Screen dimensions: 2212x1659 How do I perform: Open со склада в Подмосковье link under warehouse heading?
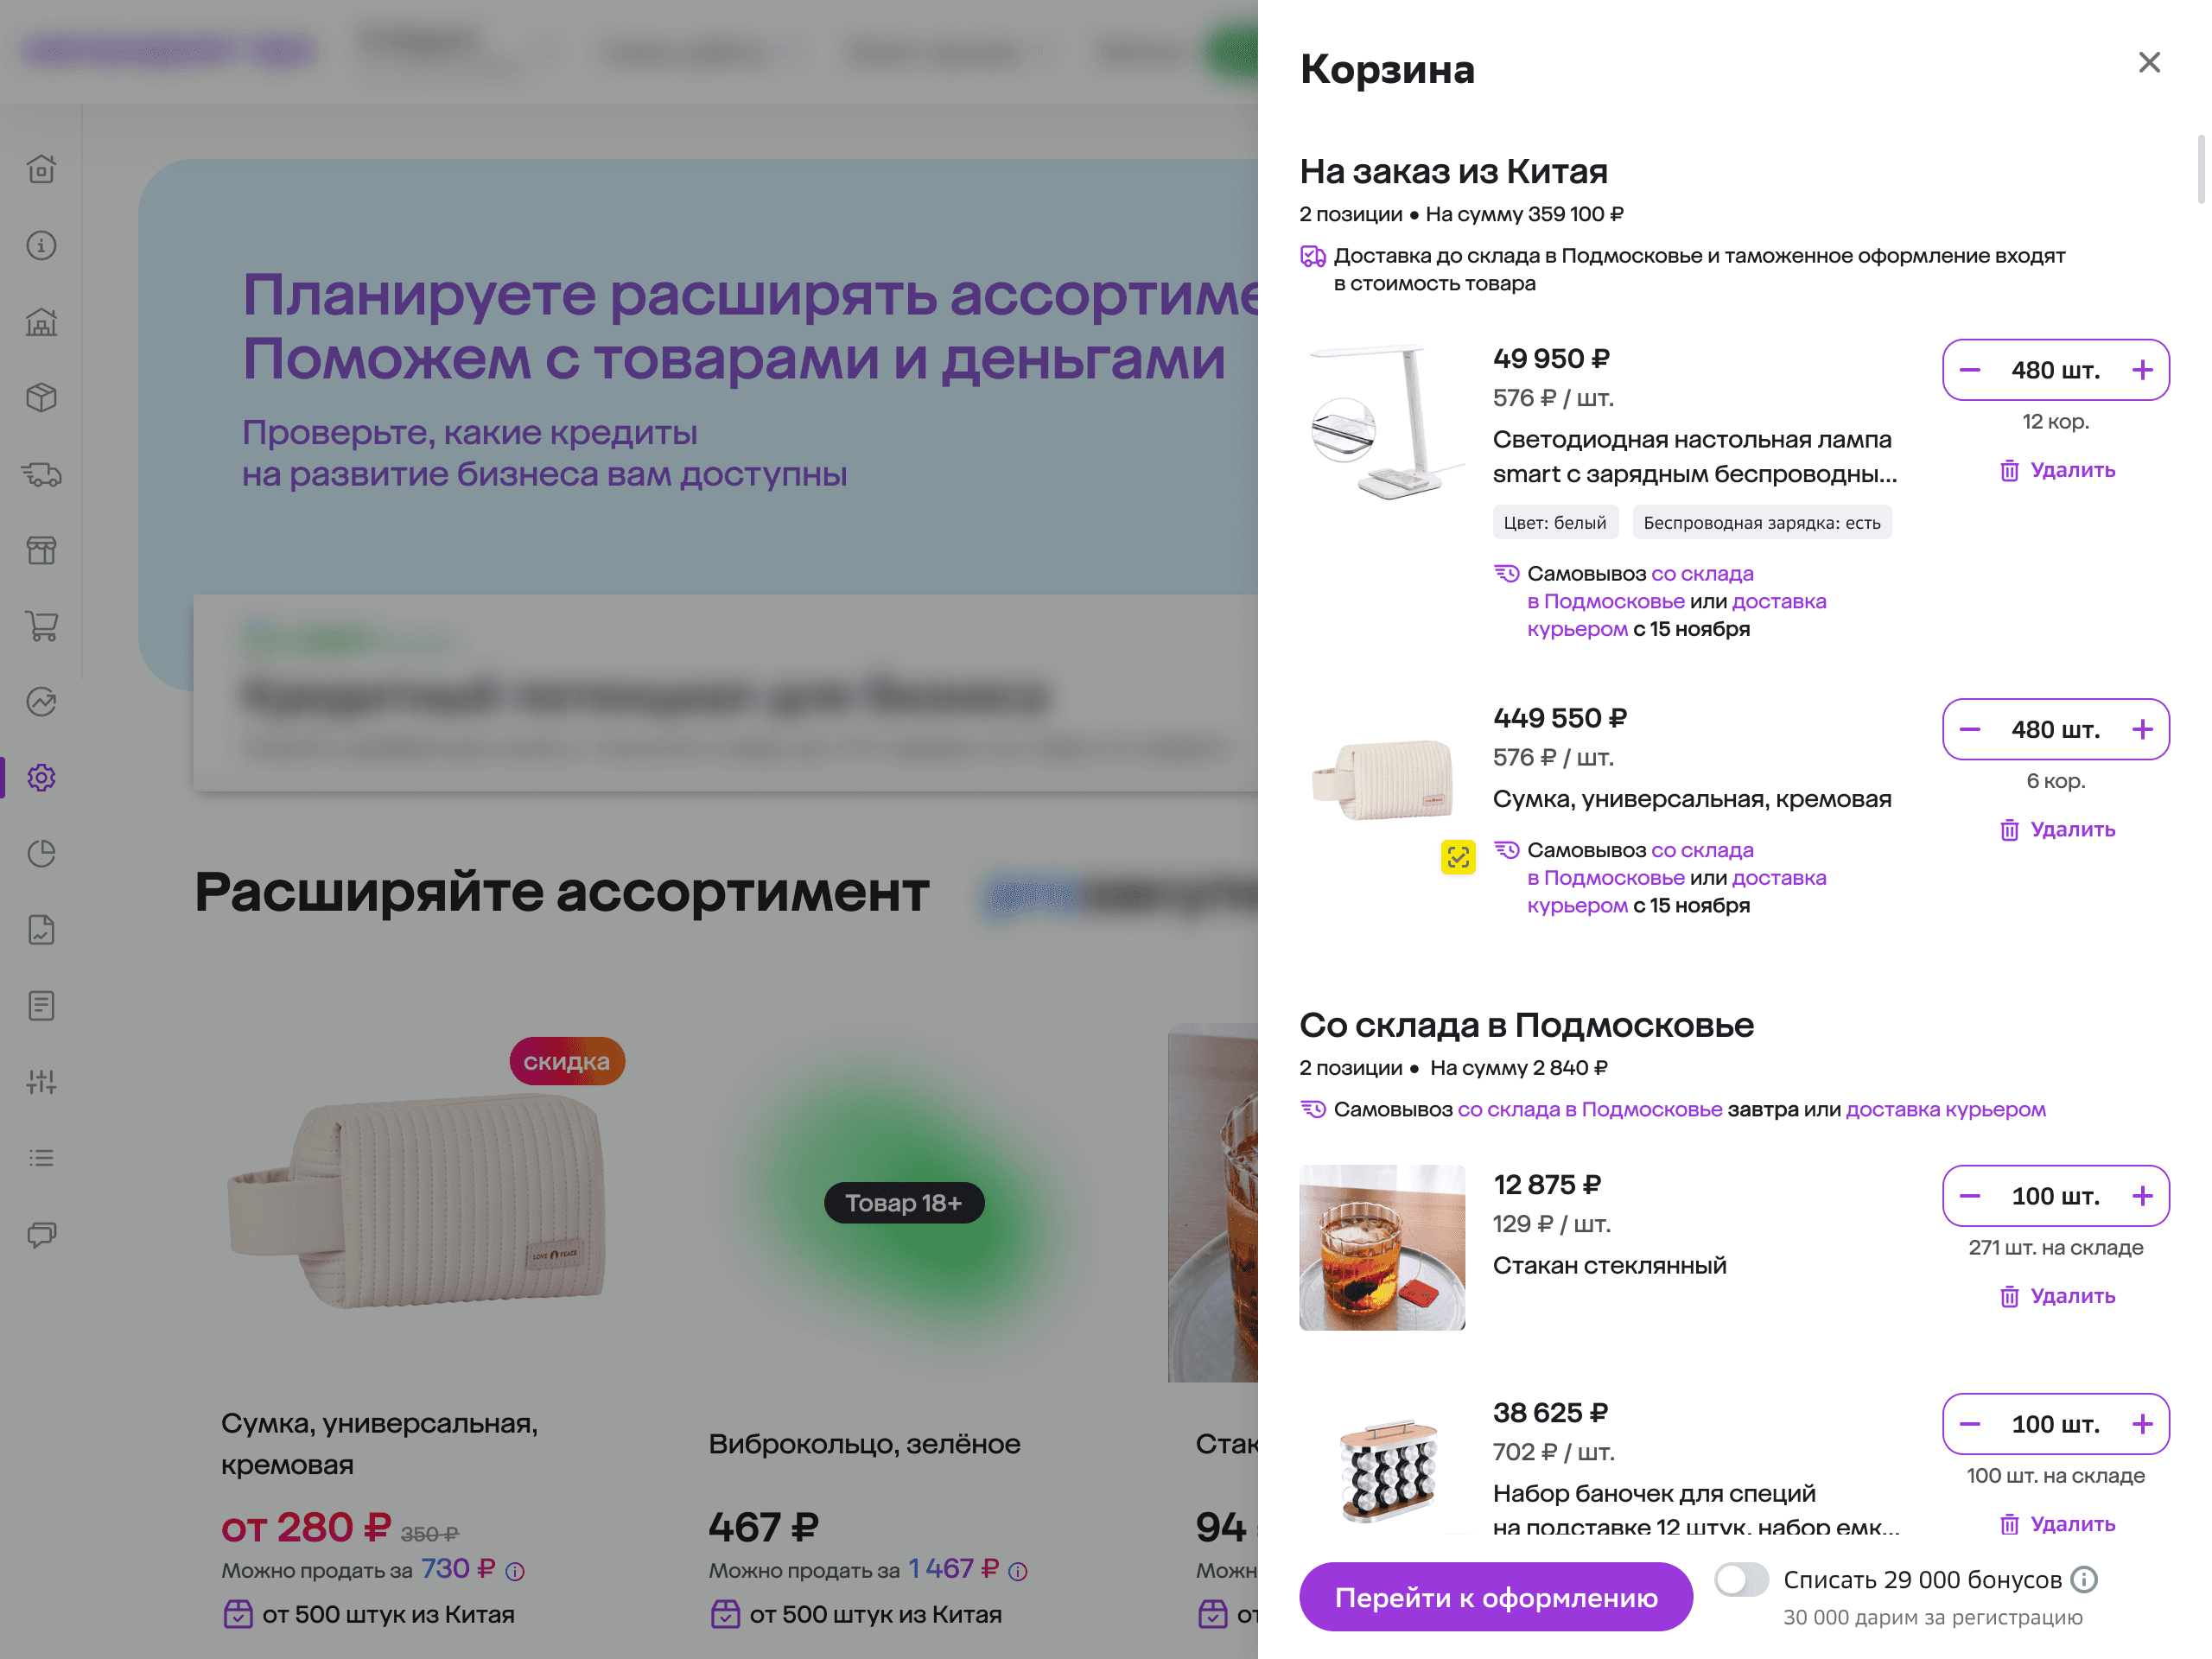point(1589,1109)
